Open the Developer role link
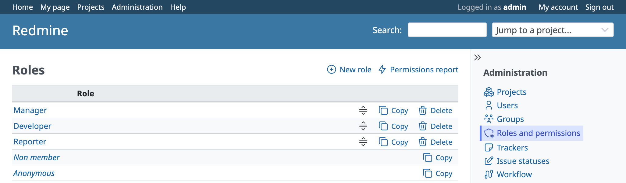This screenshot has height=183, width=626. coord(32,126)
